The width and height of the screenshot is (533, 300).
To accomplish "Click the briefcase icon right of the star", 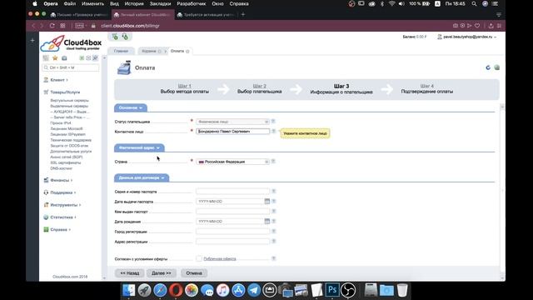I will click(x=64, y=58).
